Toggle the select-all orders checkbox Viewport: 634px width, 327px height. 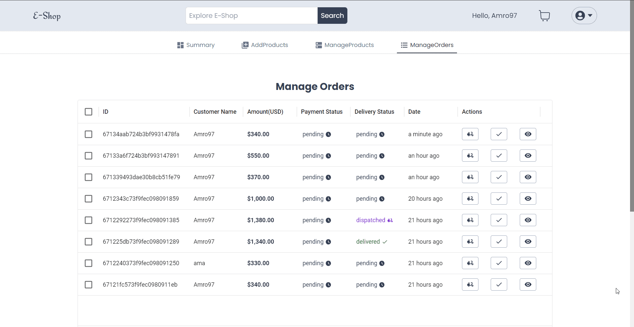88,112
